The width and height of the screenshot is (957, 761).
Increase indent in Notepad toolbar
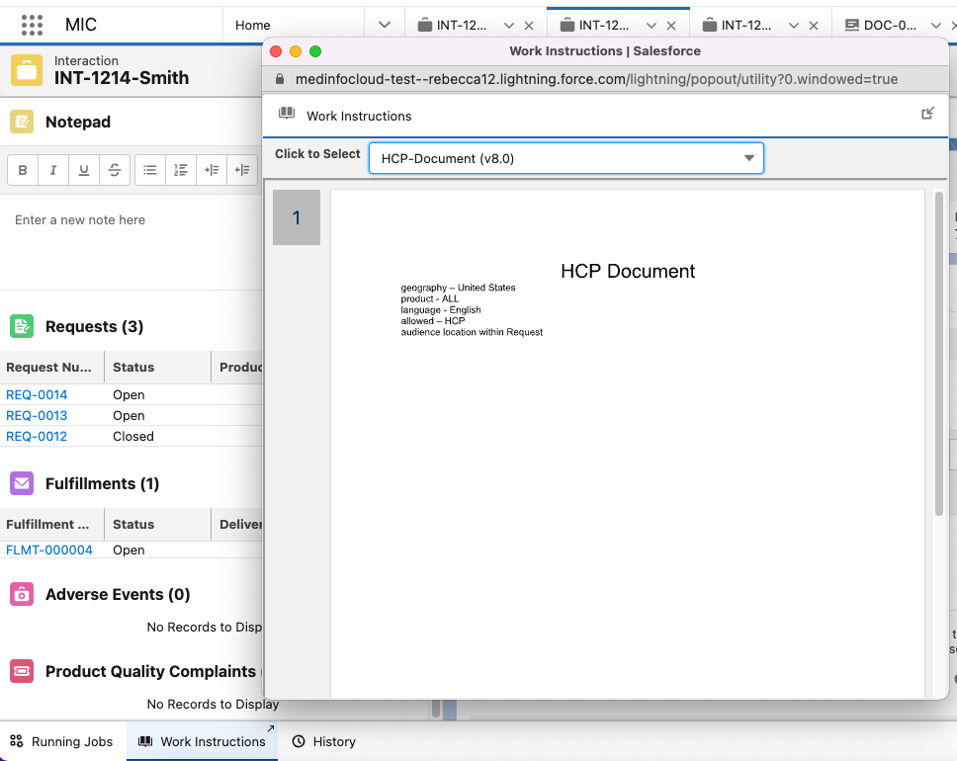[212, 170]
